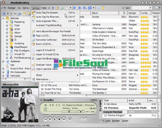Viewport: 162px width, 128px height.
Task: Open the Søk field dropdown arrow
Action: tap(151, 8)
